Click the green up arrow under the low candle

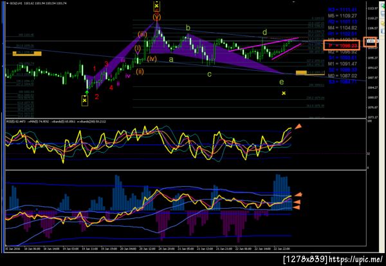[x=87, y=93]
